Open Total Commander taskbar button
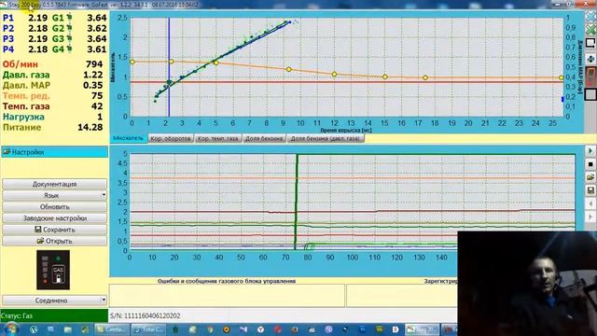 148,329
